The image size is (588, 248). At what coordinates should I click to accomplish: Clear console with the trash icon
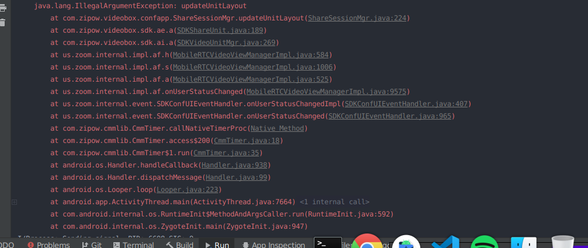click(2, 23)
